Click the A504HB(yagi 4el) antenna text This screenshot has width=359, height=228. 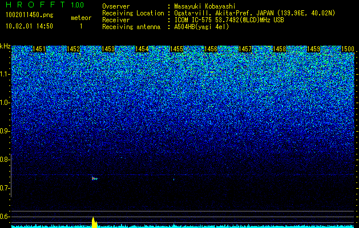click(x=201, y=27)
